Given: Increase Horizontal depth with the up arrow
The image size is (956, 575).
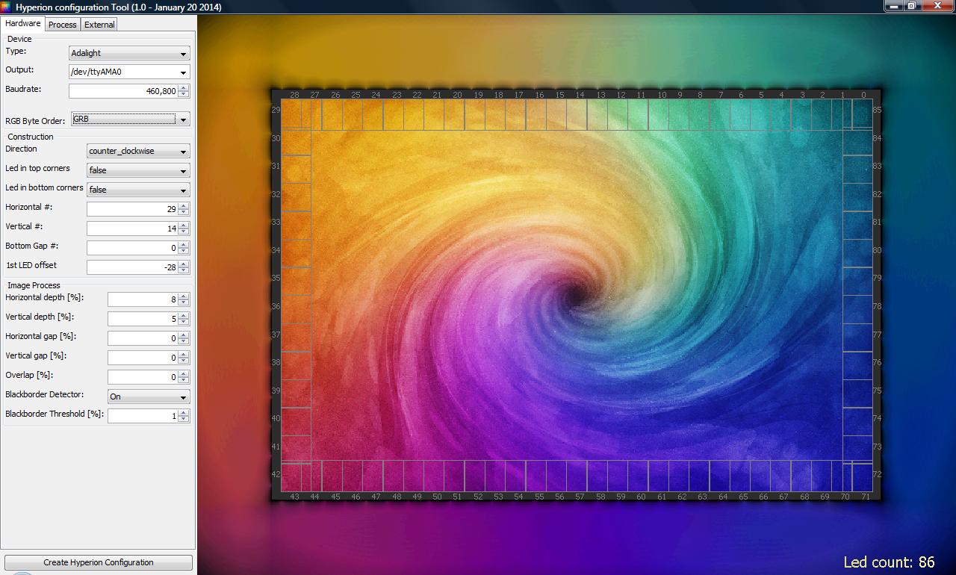Looking at the screenshot, I should pyautogui.click(x=184, y=296).
